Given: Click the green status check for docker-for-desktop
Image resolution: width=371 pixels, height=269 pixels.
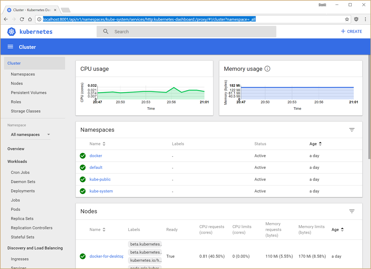Looking at the screenshot, I should point(83,256).
